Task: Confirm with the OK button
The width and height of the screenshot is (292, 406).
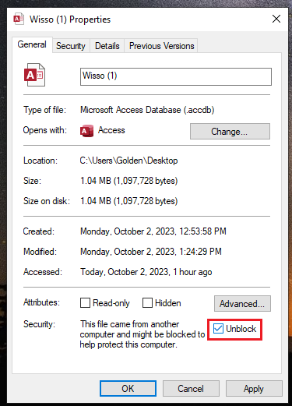Action: tap(128, 389)
